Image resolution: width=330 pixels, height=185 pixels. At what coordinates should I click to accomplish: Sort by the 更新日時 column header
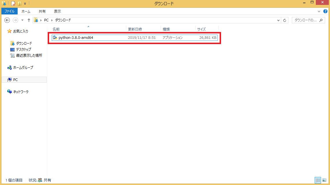[135, 29]
